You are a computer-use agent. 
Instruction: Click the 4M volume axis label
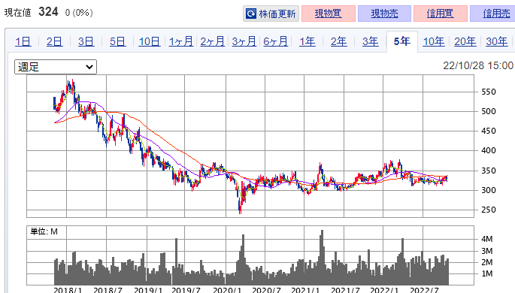point(486,239)
